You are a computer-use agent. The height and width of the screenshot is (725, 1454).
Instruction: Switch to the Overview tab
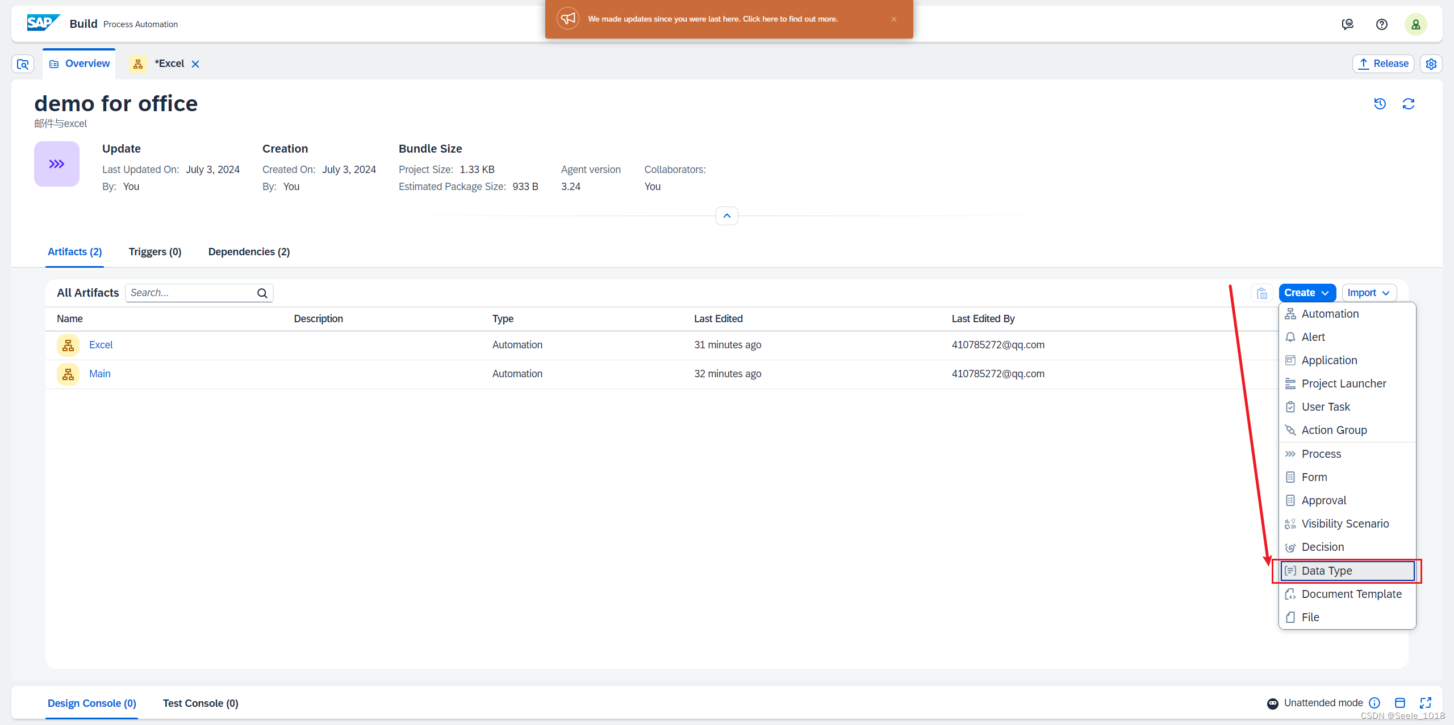(79, 64)
